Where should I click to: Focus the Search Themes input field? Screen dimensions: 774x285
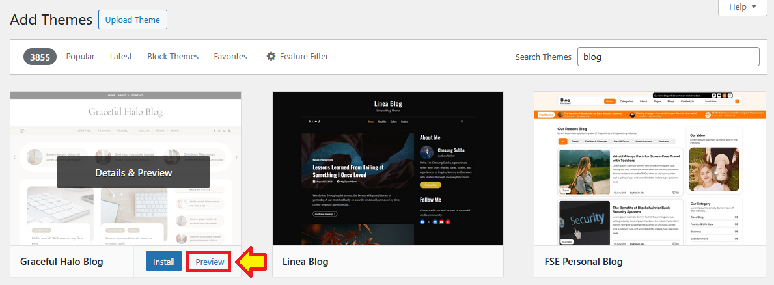pyautogui.click(x=668, y=57)
